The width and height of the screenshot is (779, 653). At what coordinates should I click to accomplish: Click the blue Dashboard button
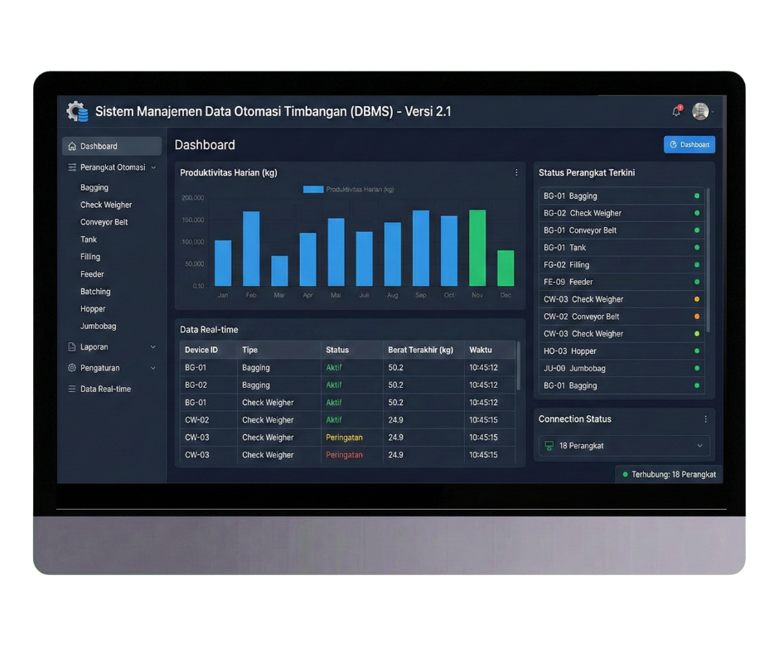pos(689,145)
